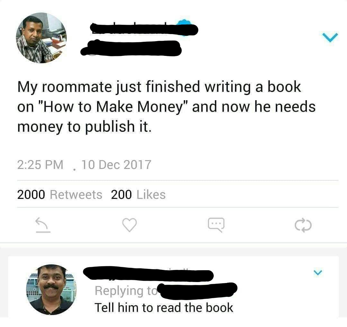Click the 2:25 PM timestamp
The width and height of the screenshot is (347, 327).
[40, 165]
